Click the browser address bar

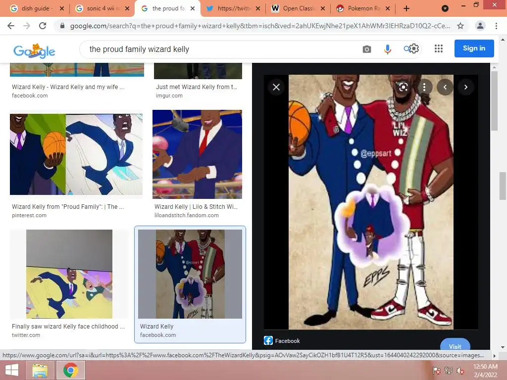260,26
